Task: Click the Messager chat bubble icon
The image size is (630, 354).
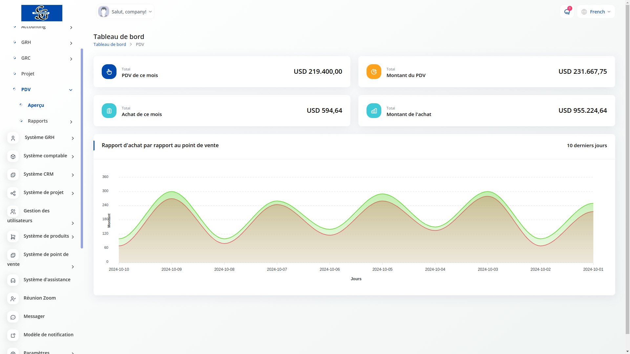Action: pos(13,317)
